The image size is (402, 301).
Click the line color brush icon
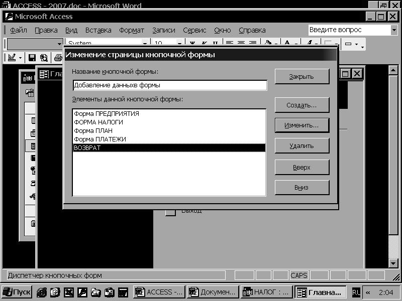click(x=310, y=43)
